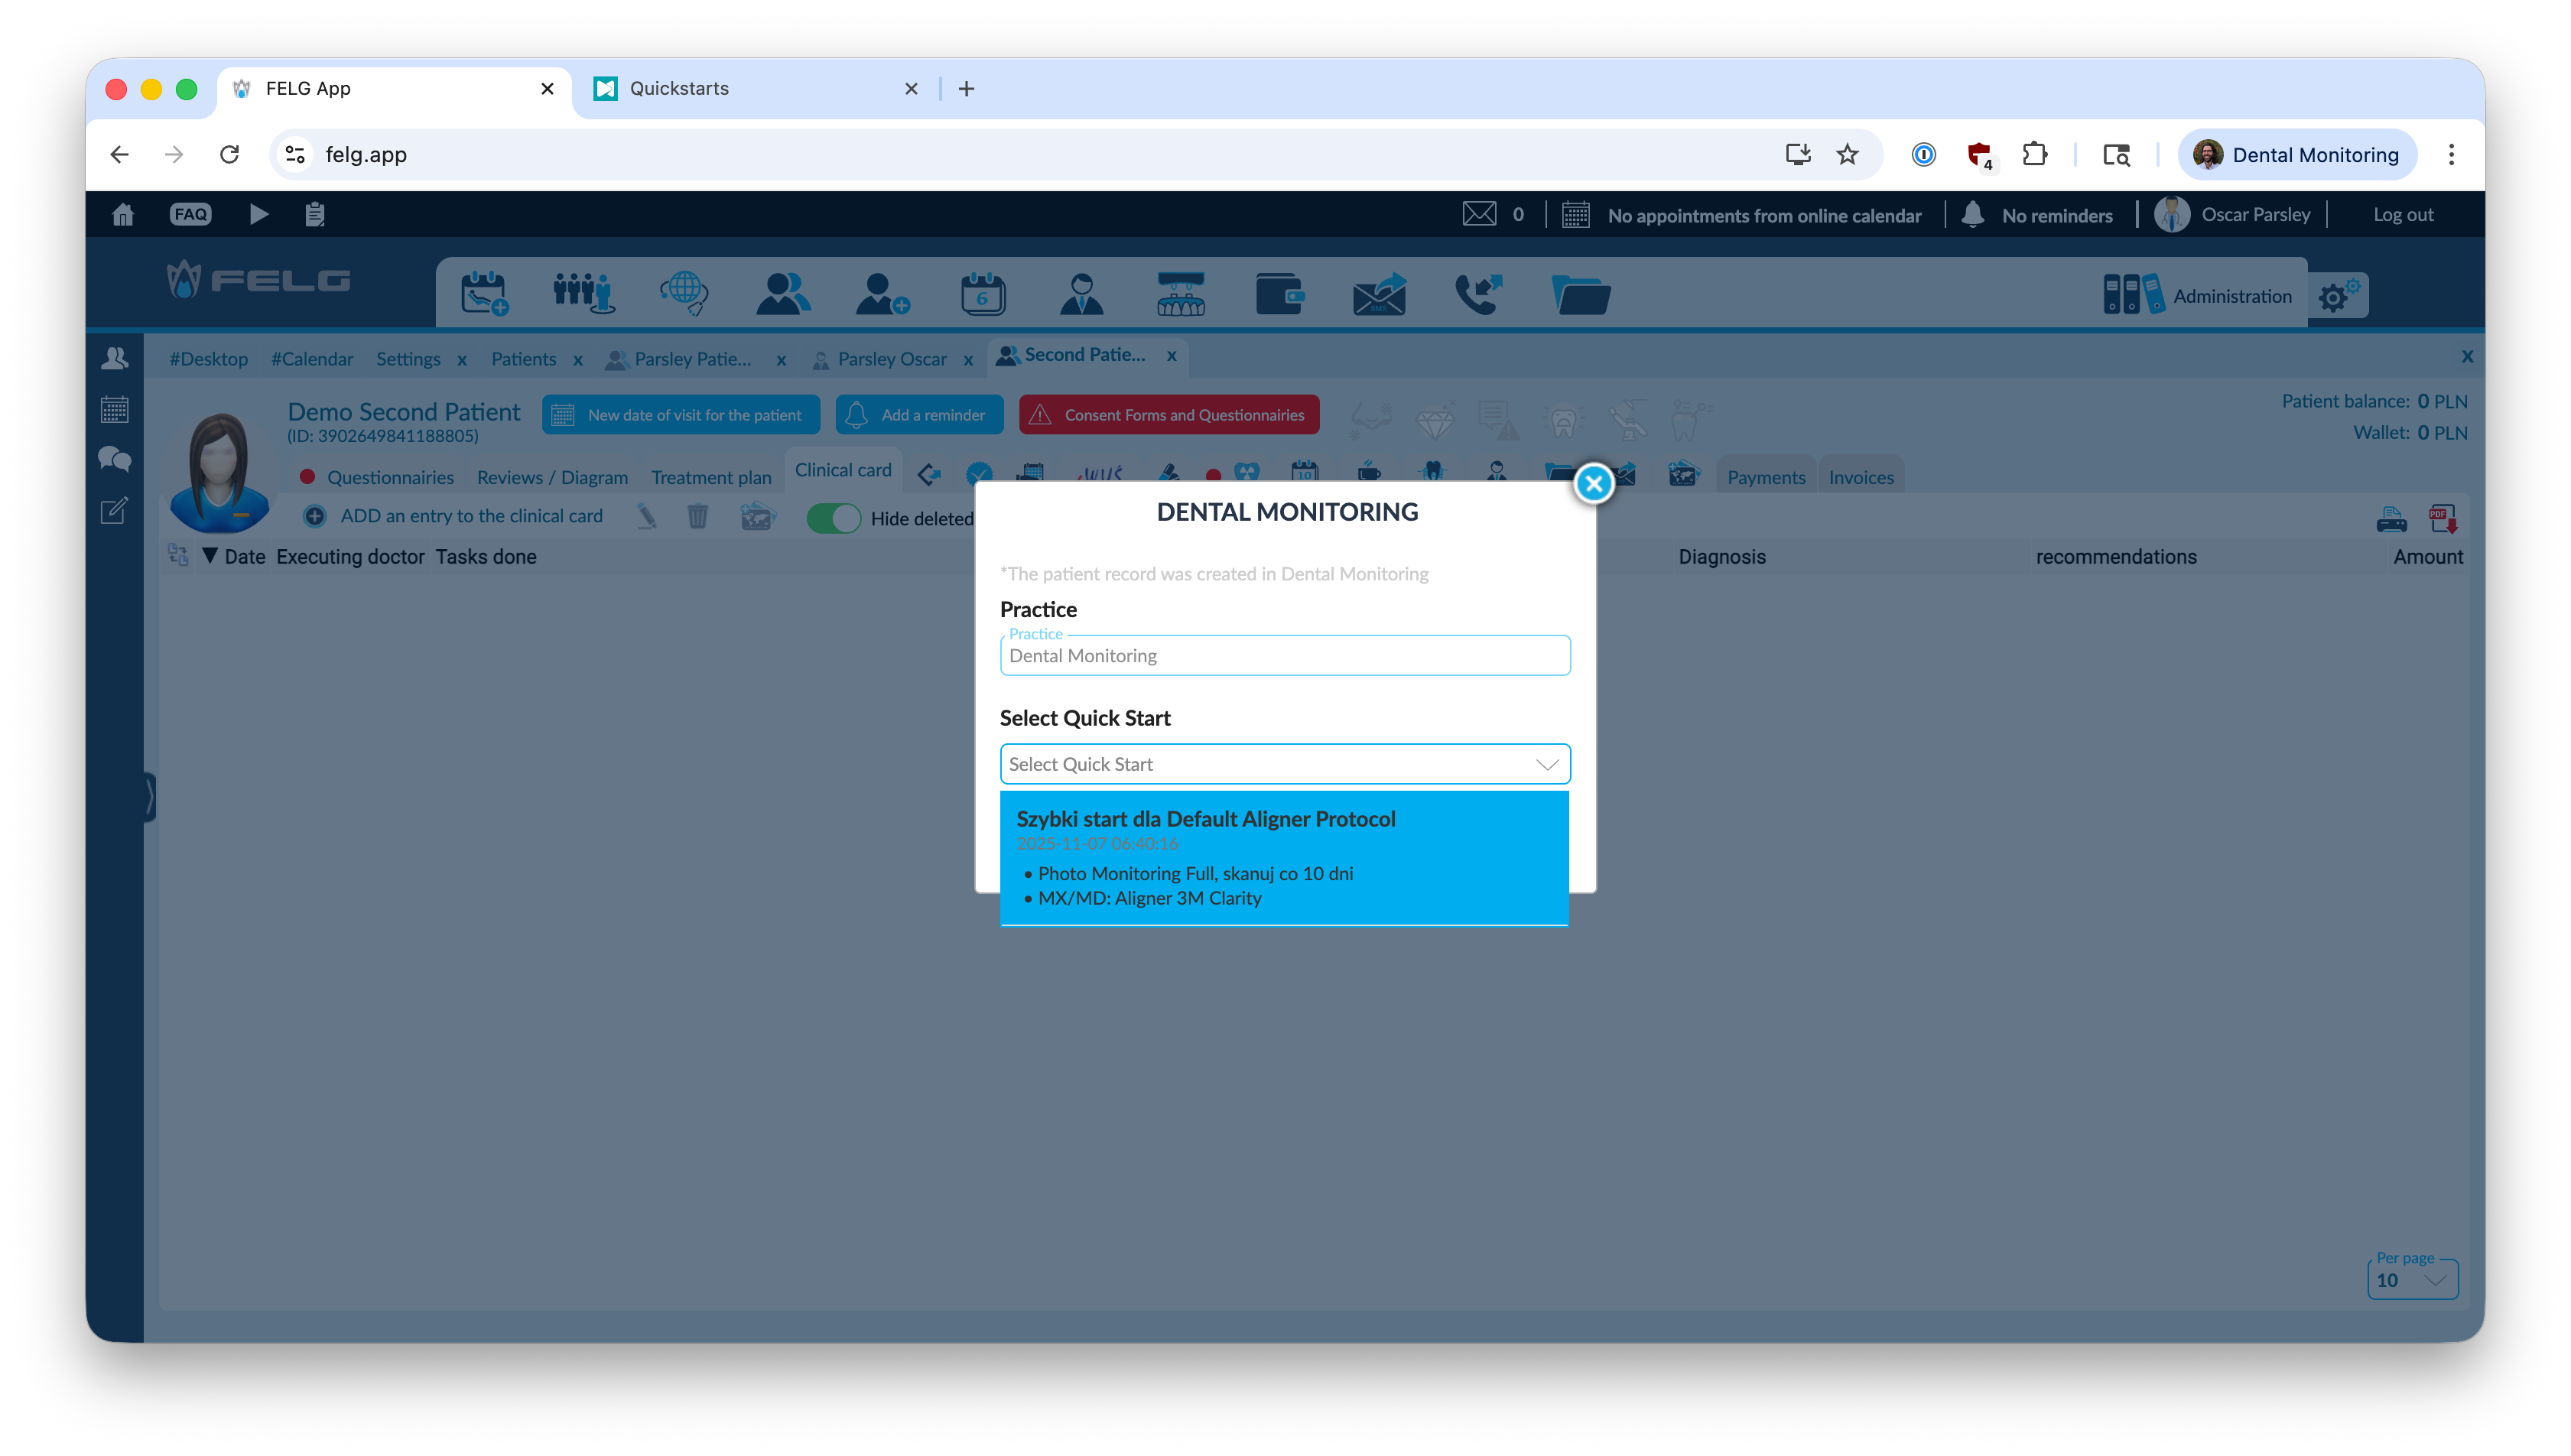Open the calendar icon in left sidebar

115,409
